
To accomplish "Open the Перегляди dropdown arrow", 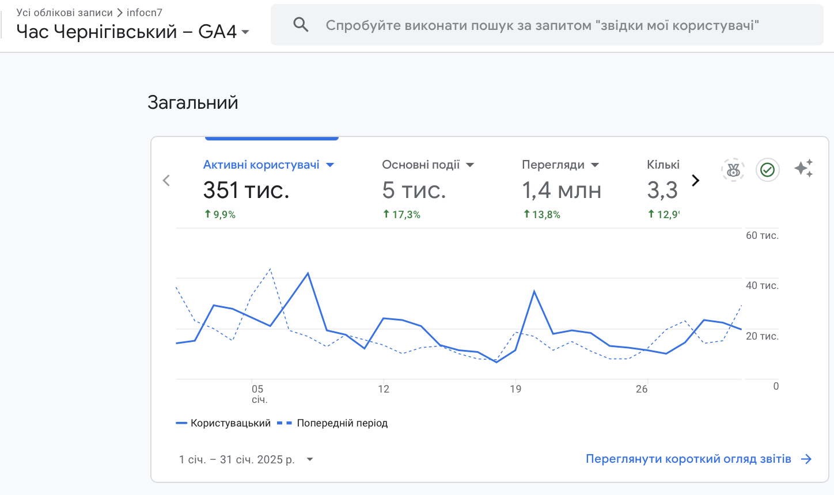I will (595, 165).
